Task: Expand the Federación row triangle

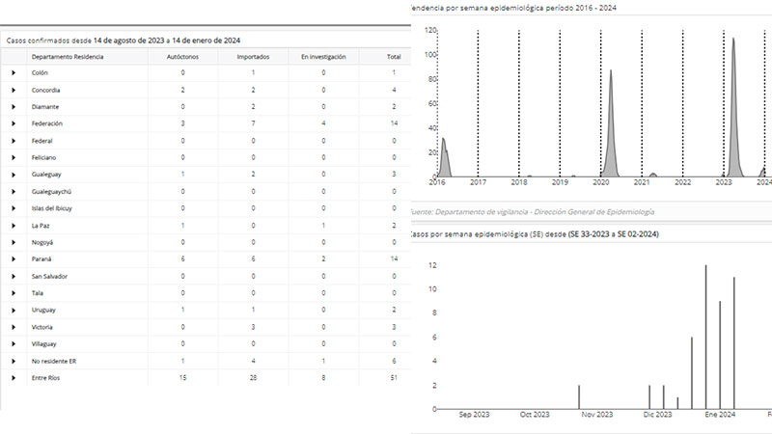Action: pos(14,123)
